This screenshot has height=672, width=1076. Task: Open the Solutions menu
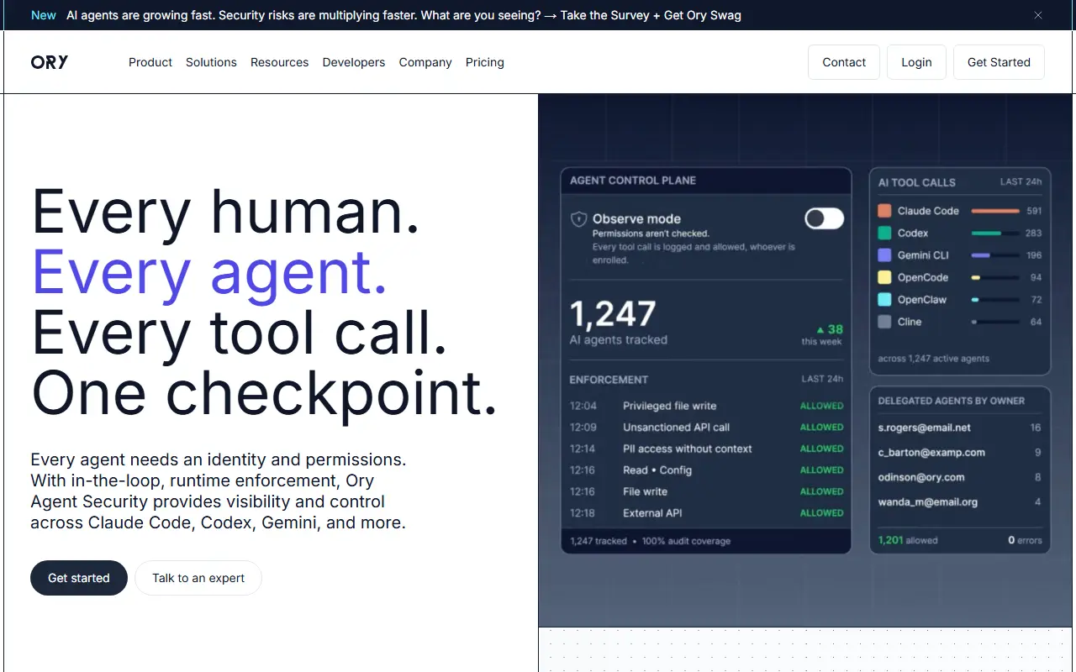[211, 62]
